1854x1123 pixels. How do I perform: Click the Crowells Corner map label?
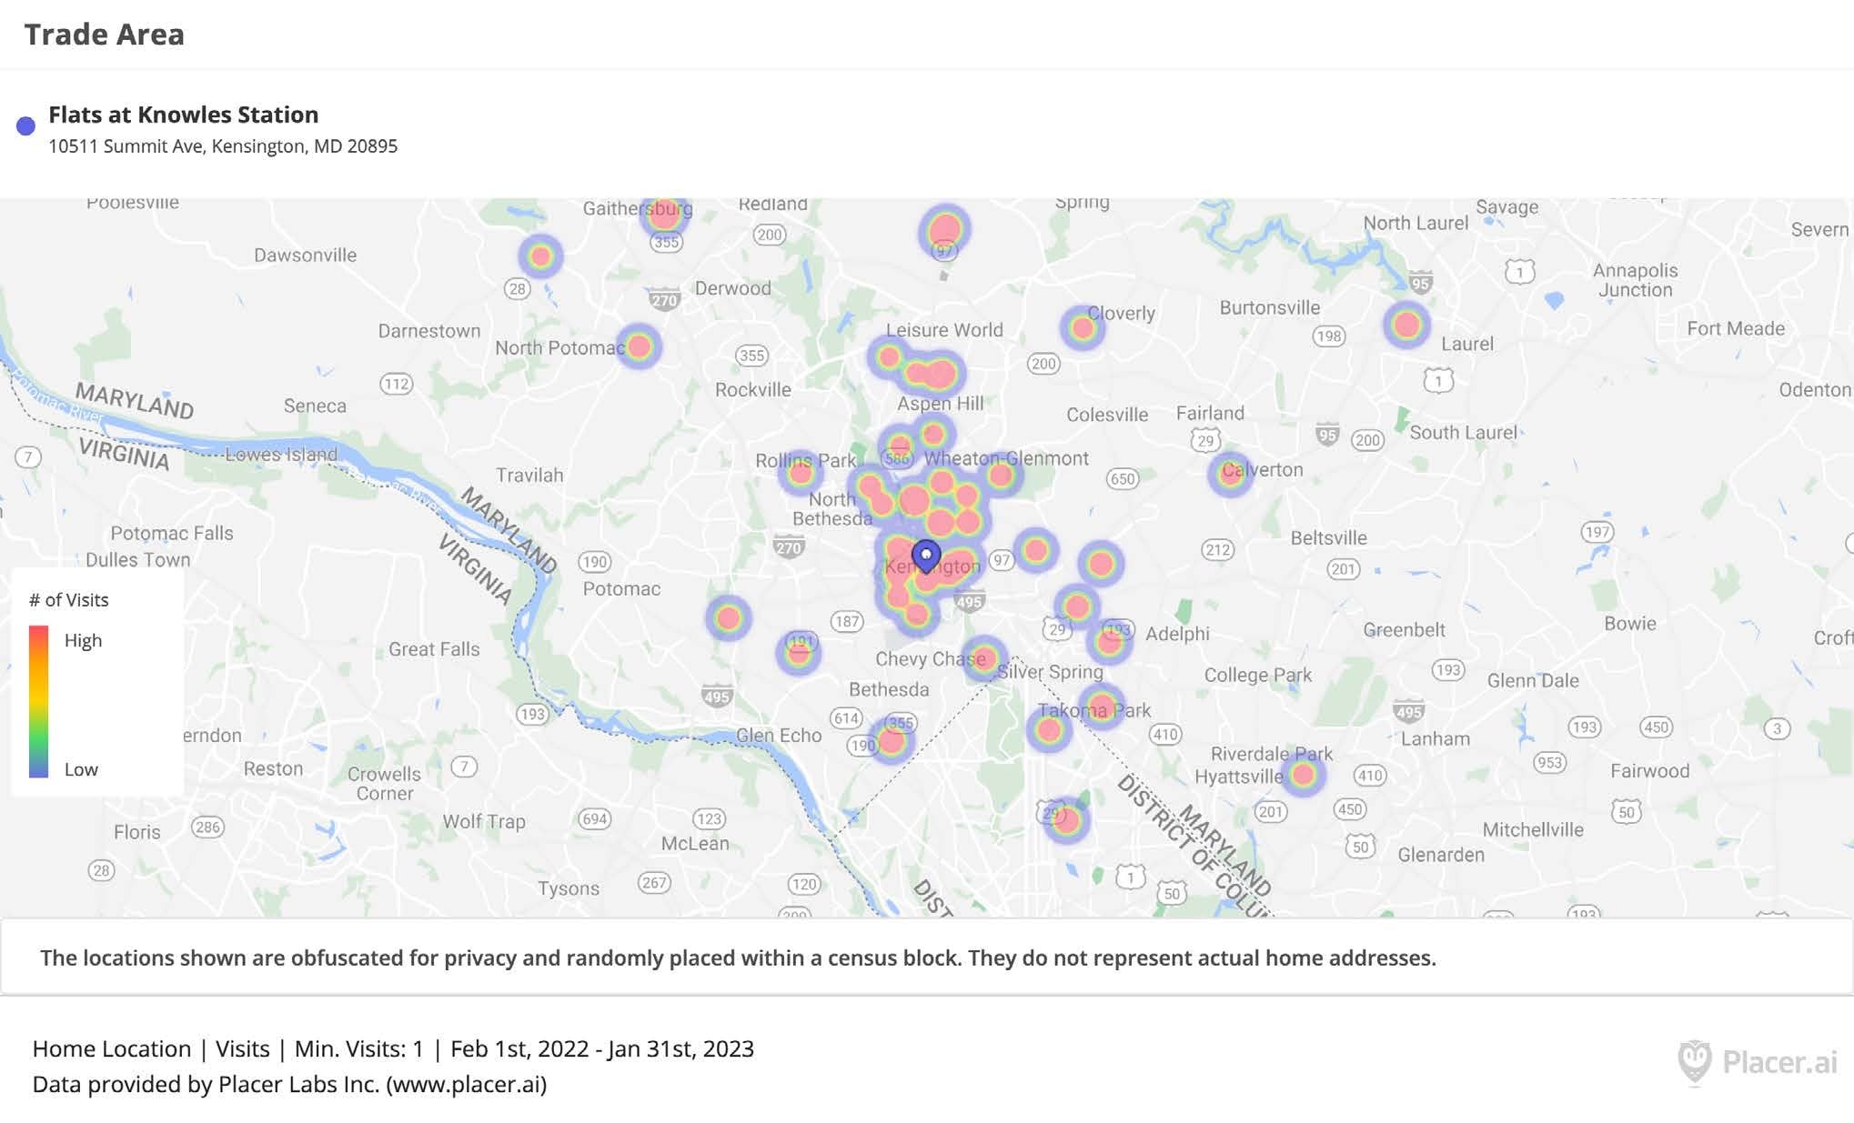[384, 783]
